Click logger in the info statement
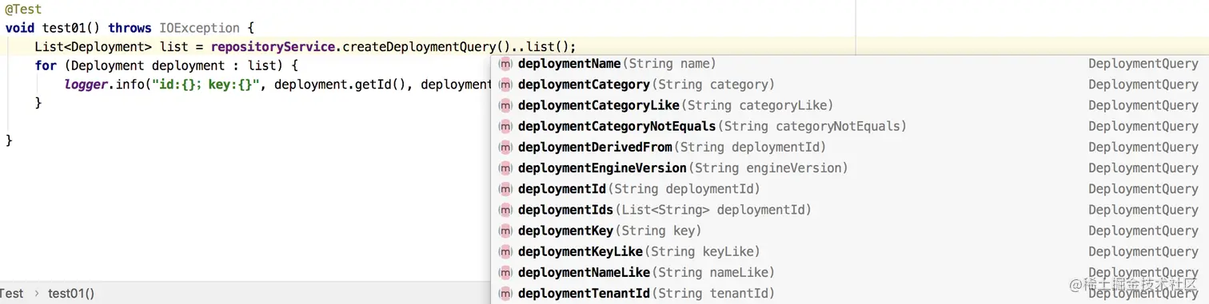This screenshot has height=304, width=1209. [86, 84]
